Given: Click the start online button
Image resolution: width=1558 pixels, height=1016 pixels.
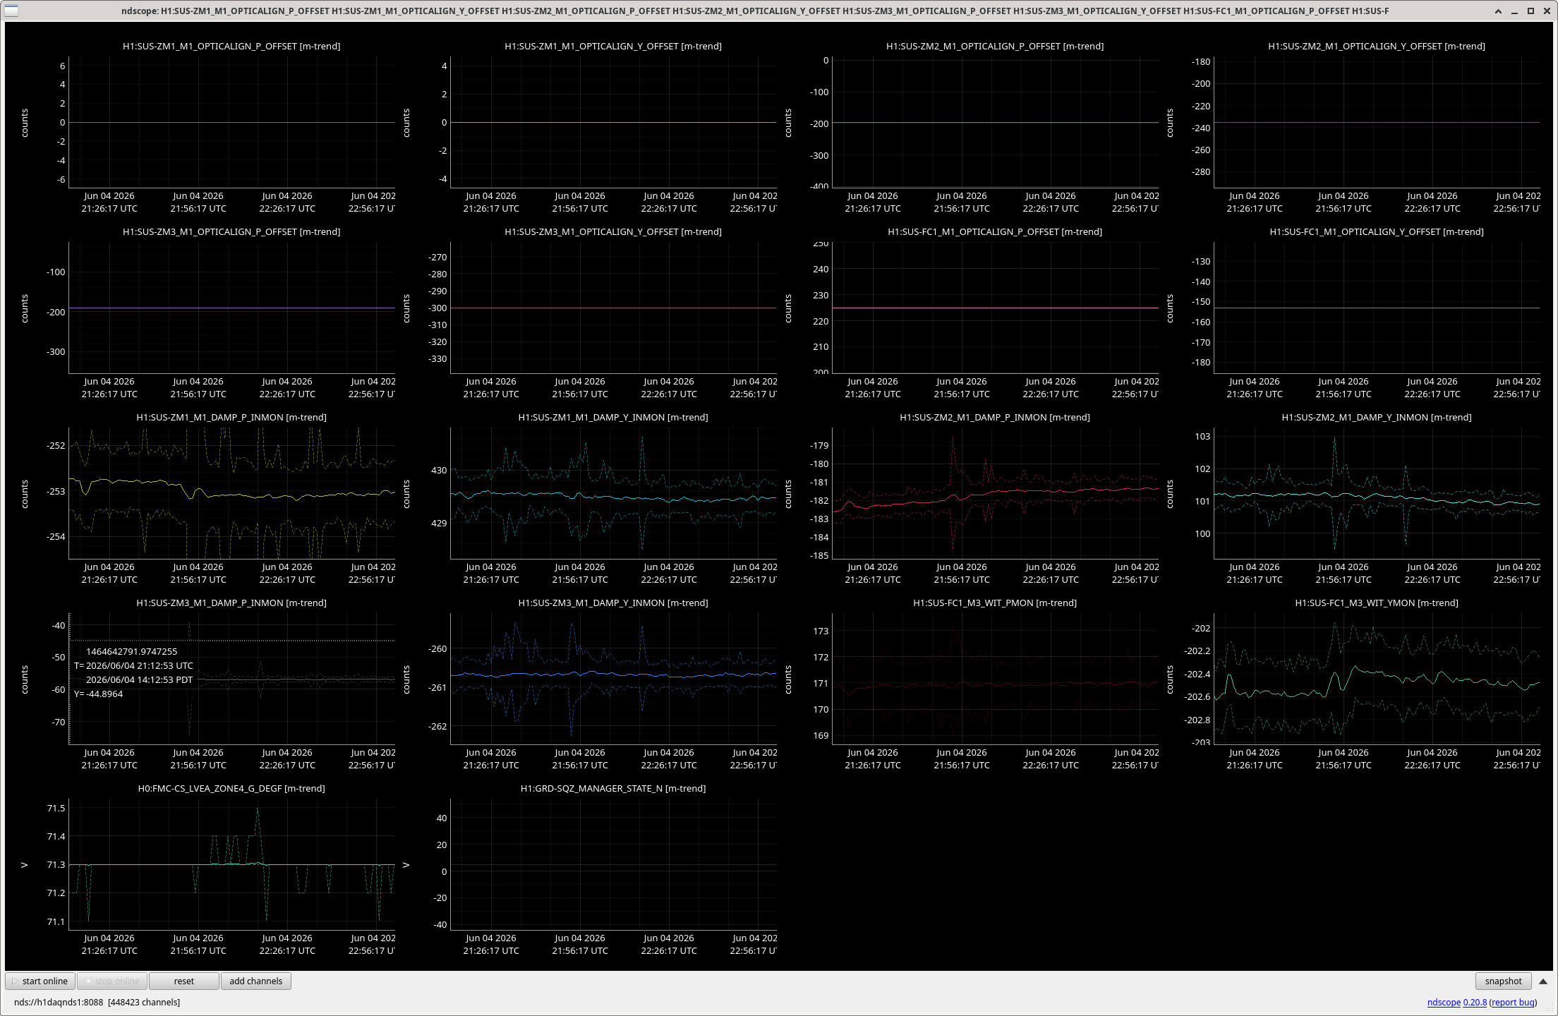Looking at the screenshot, I should pyautogui.click(x=41, y=981).
